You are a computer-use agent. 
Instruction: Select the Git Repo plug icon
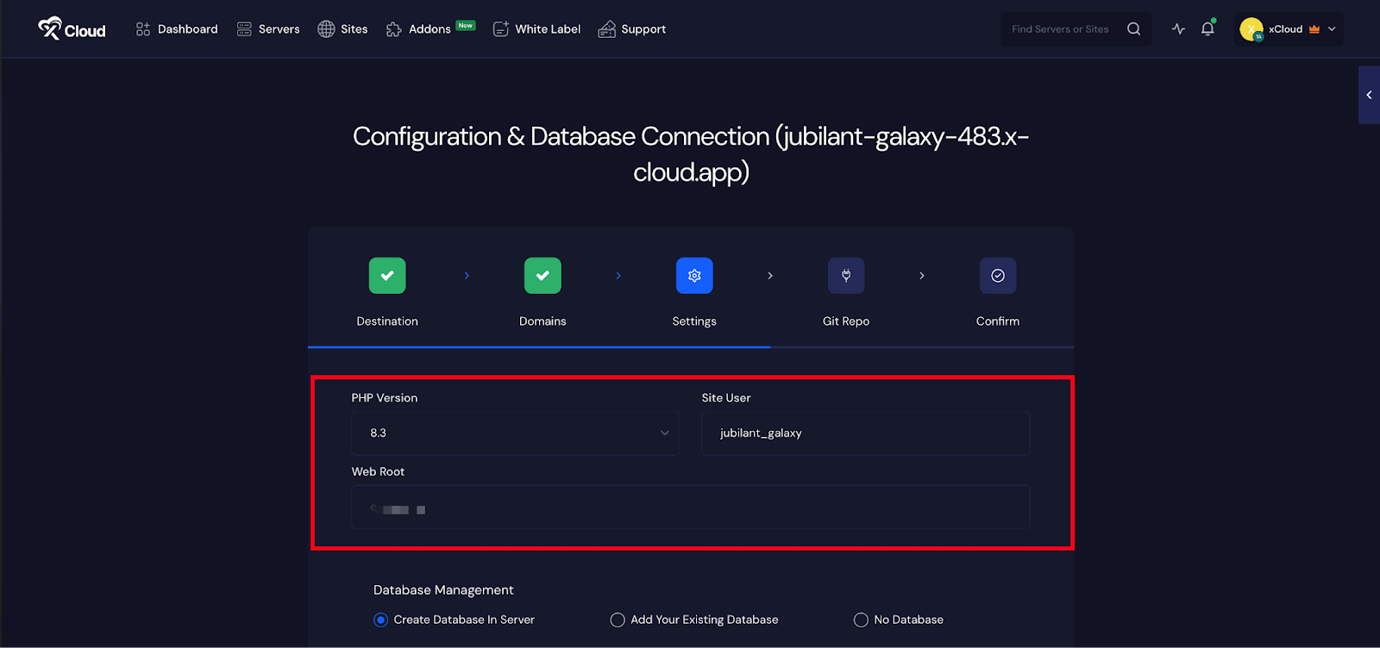[846, 276]
